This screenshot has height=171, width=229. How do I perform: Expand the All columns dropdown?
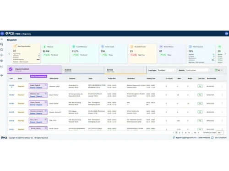(x=219, y=70)
